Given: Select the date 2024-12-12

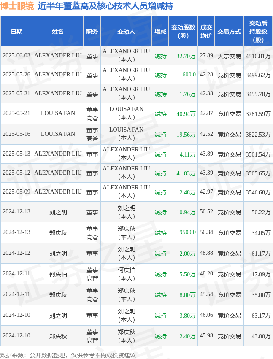Looking at the screenshot, I should (x=16, y=253).
